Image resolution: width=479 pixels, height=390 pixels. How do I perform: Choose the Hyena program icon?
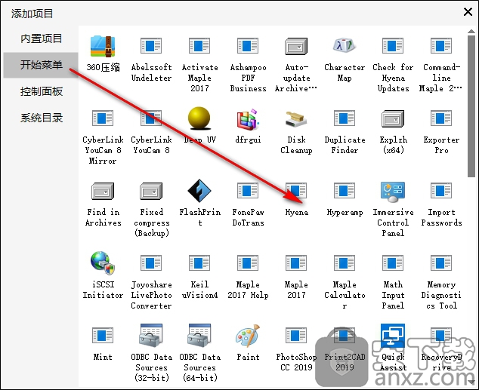[x=296, y=191]
